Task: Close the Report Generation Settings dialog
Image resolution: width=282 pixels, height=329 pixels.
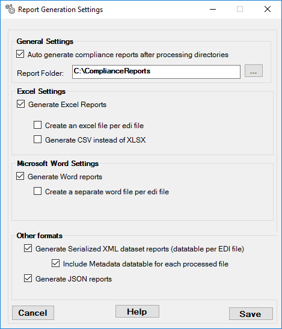Action: click(x=268, y=9)
